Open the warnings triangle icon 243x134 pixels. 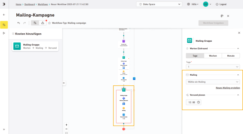coord(43,23)
